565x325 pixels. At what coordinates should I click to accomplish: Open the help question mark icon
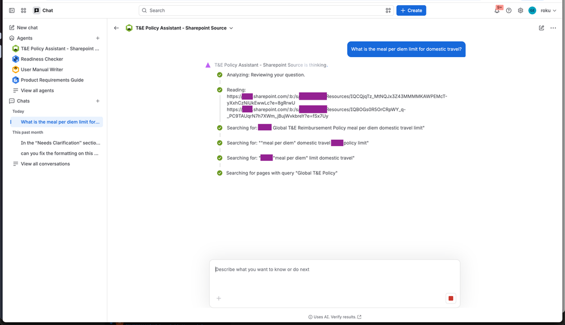click(x=509, y=10)
